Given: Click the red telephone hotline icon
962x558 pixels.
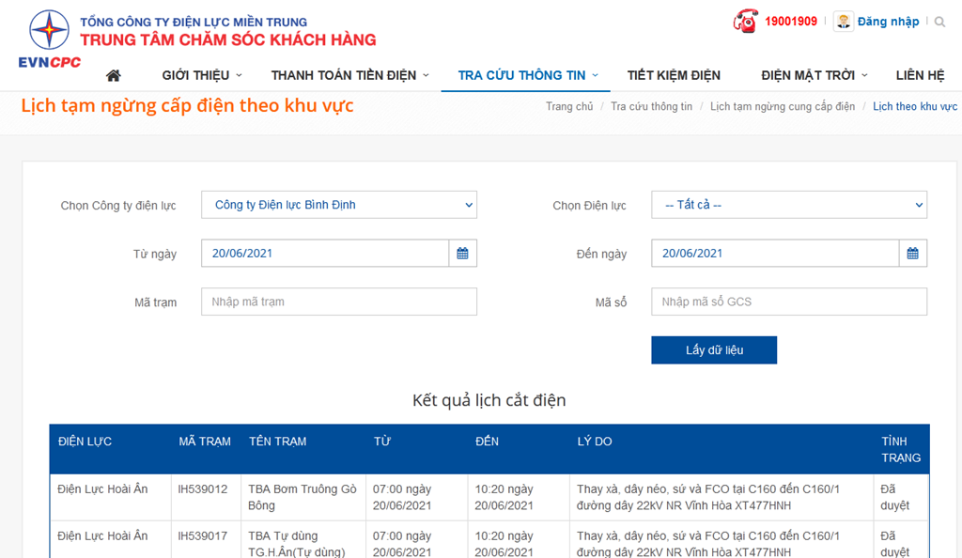Looking at the screenshot, I should point(745,22).
